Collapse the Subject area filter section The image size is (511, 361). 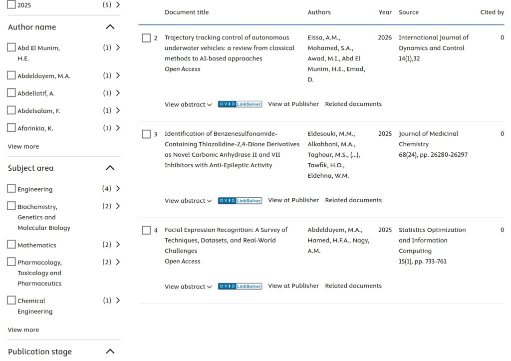(x=110, y=168)
